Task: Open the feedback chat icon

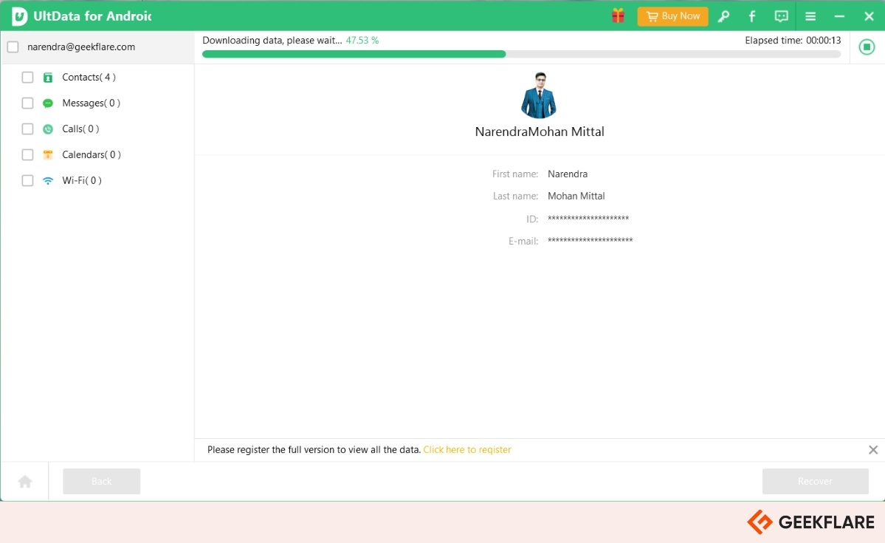Action: 781,16
